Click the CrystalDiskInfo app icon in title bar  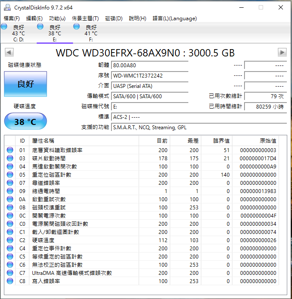tap(7, 7)
